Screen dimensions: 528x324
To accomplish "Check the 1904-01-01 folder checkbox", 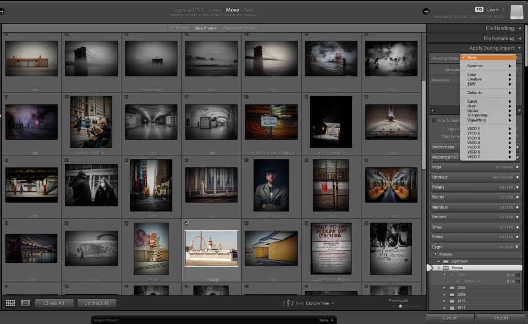I will (518, 281).
